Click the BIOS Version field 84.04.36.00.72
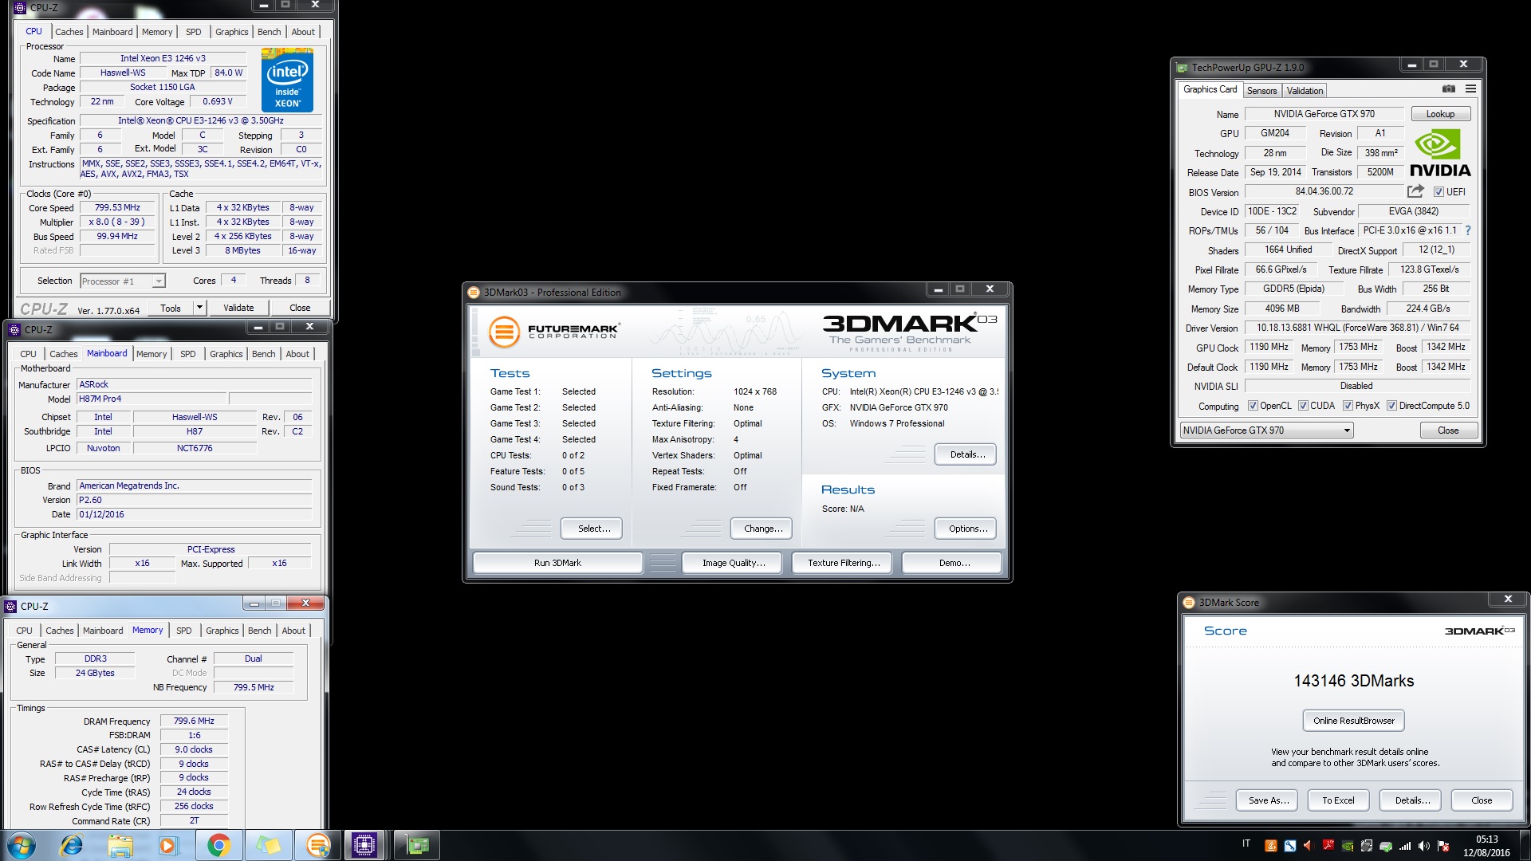Viewport: 1531px width, 861px height. click(x=1324, y=191)
